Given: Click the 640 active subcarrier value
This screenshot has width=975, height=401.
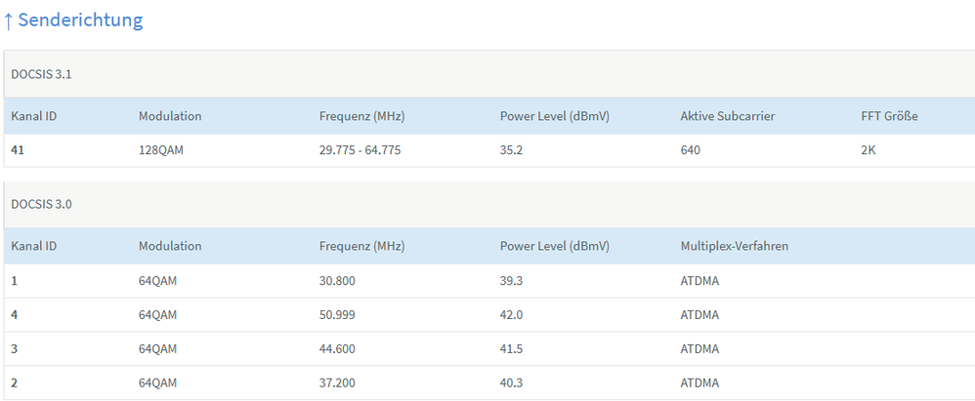Looking at the screenshot, I should pyautogui.click(x=691, y=150).
